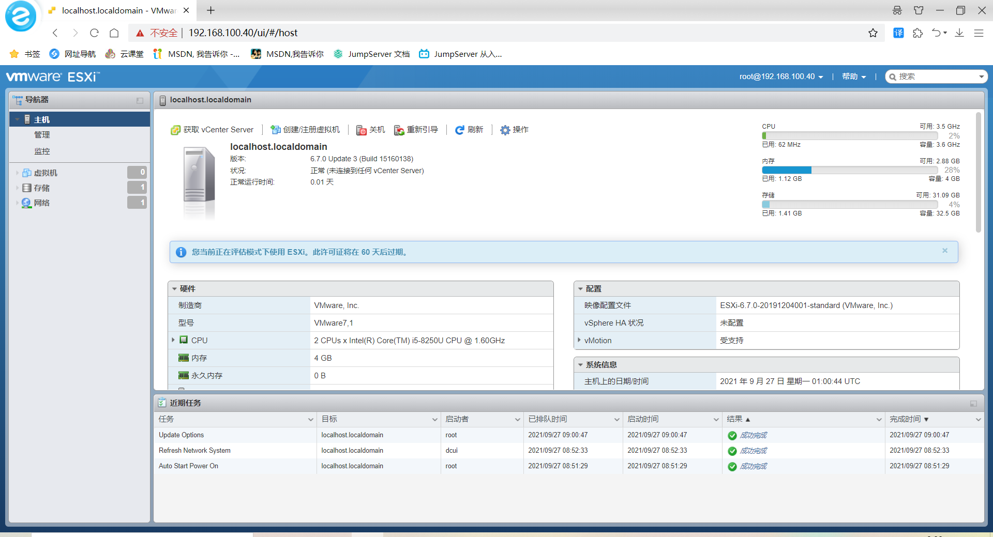
Task: Collapse the 系统信息 section
Action: [580, 365]
